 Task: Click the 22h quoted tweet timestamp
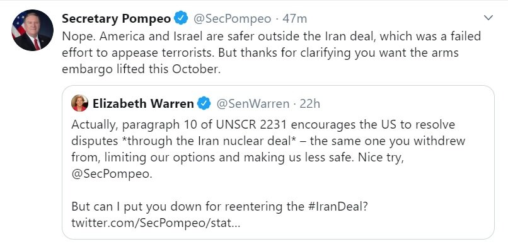click(309, 103)
